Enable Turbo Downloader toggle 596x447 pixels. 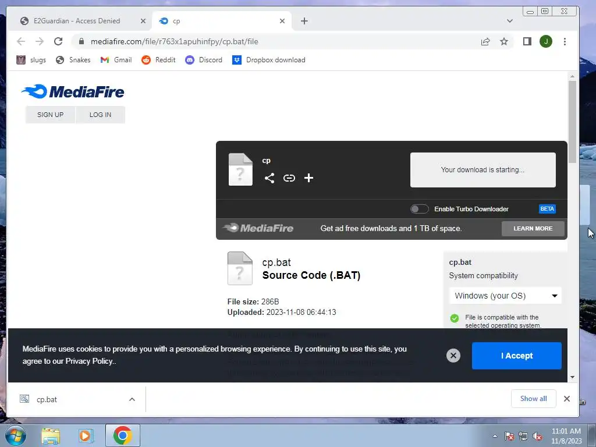point(419,209)
